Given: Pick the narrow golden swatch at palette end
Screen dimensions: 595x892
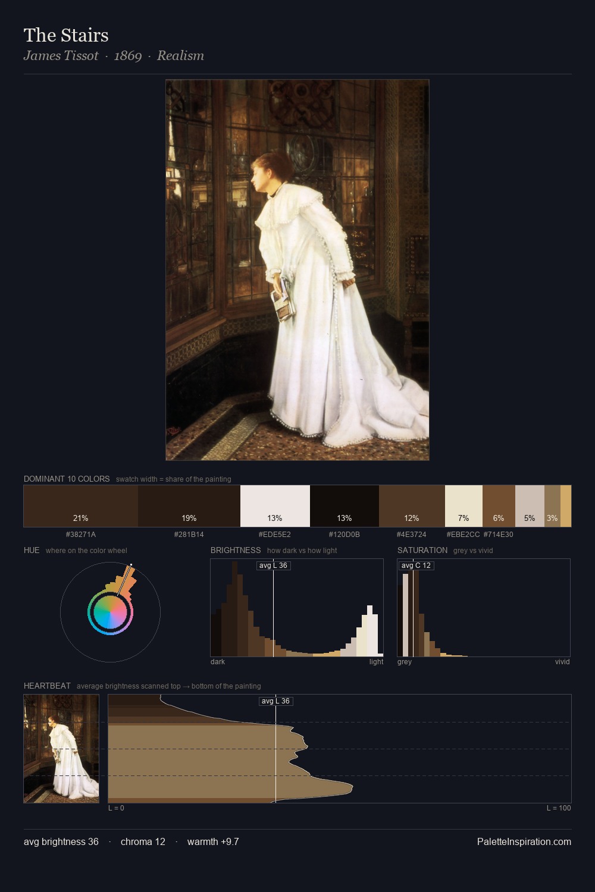Looking at the screenshot, I should (x=566, y=506).
